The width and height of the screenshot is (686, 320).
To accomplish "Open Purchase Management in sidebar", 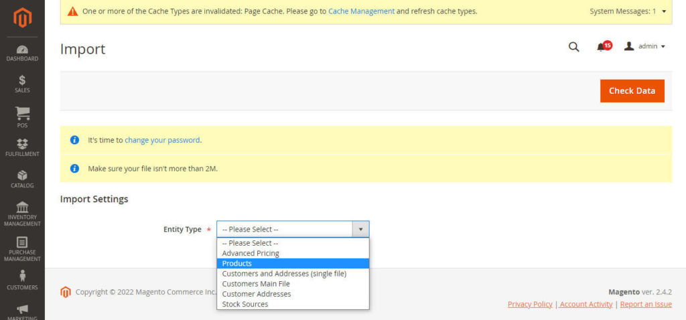I will pyautogui.click(x=22, y=249).
